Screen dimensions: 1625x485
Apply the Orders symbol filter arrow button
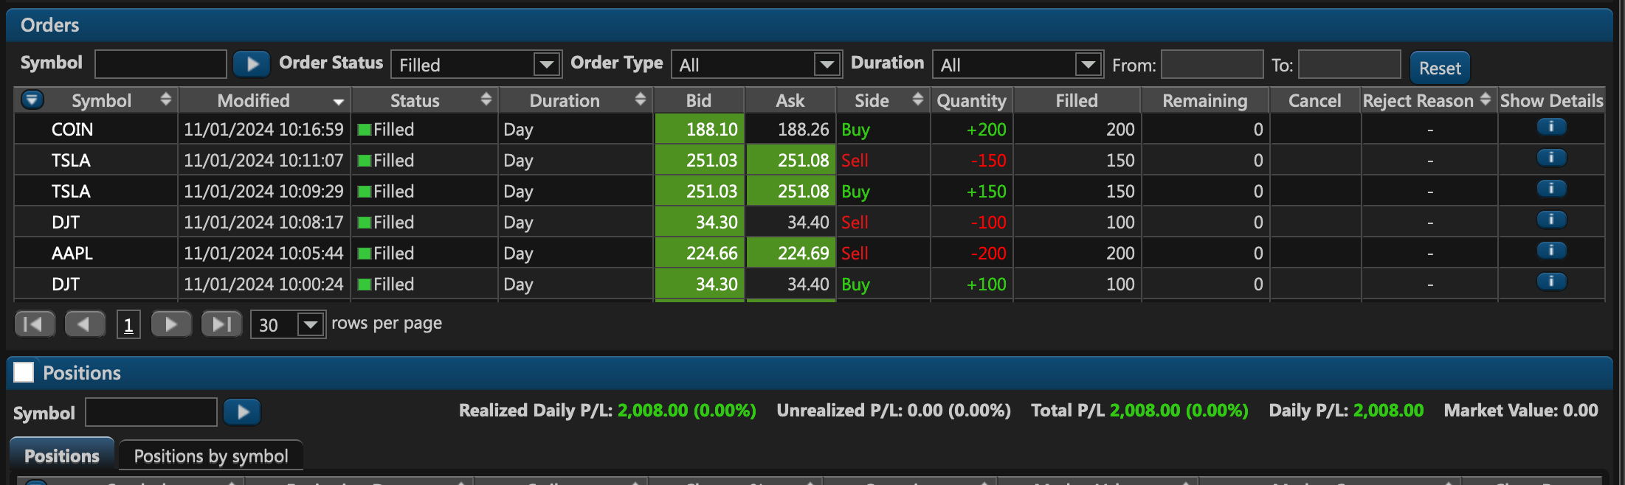(252, 64)
